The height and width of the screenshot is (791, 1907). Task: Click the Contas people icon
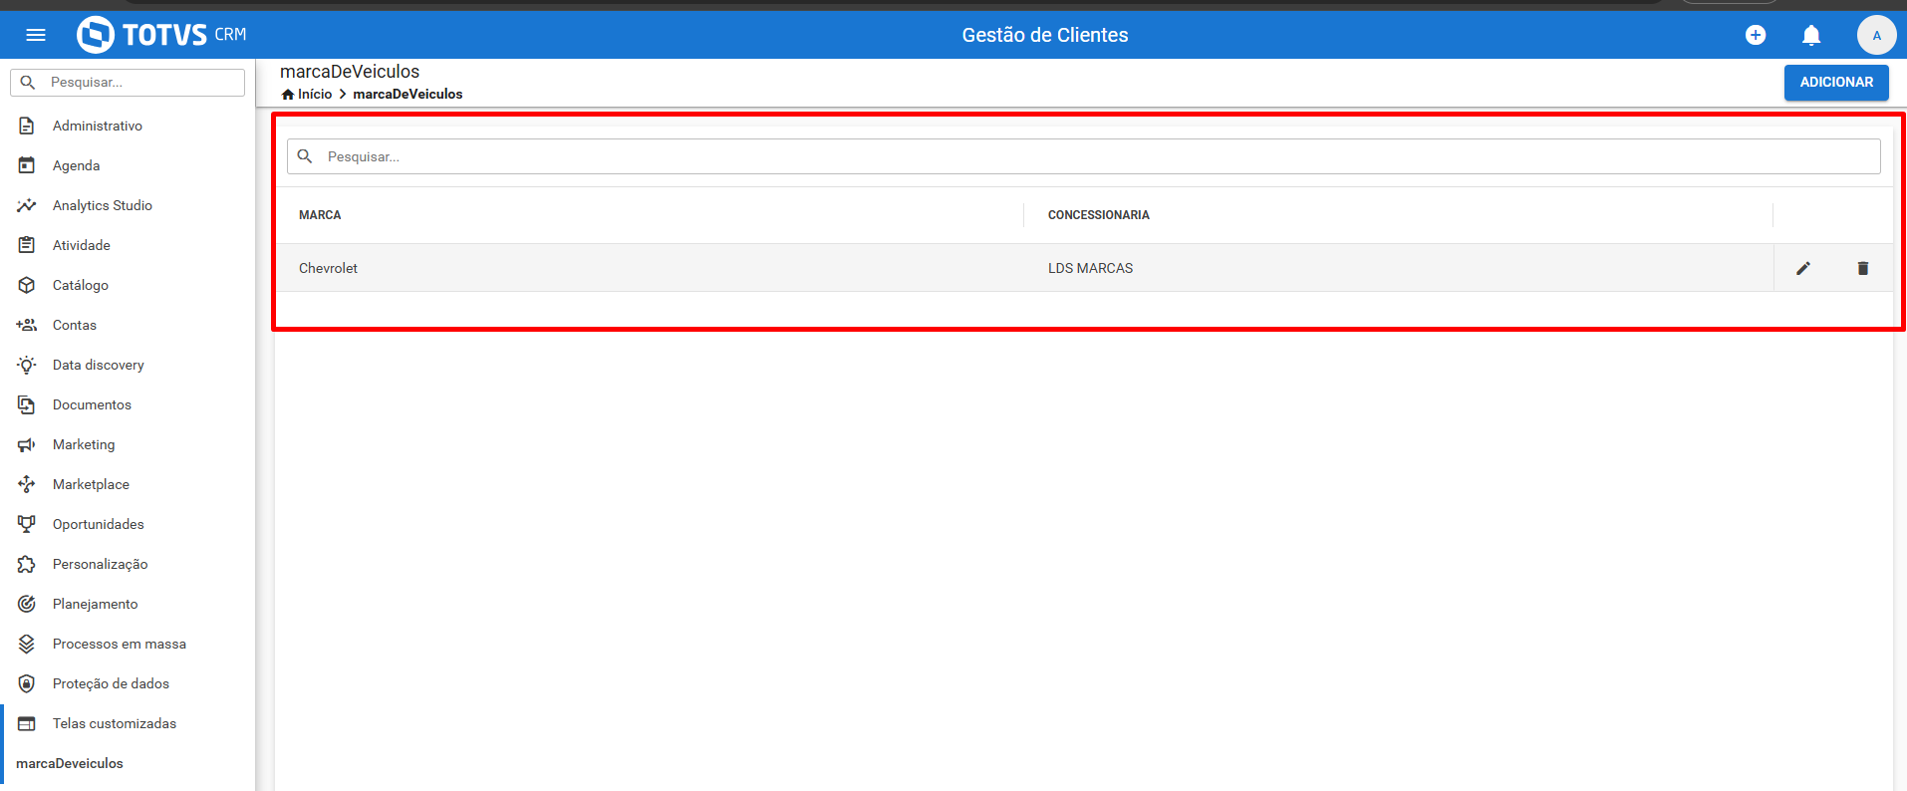(x=27, y=325)
